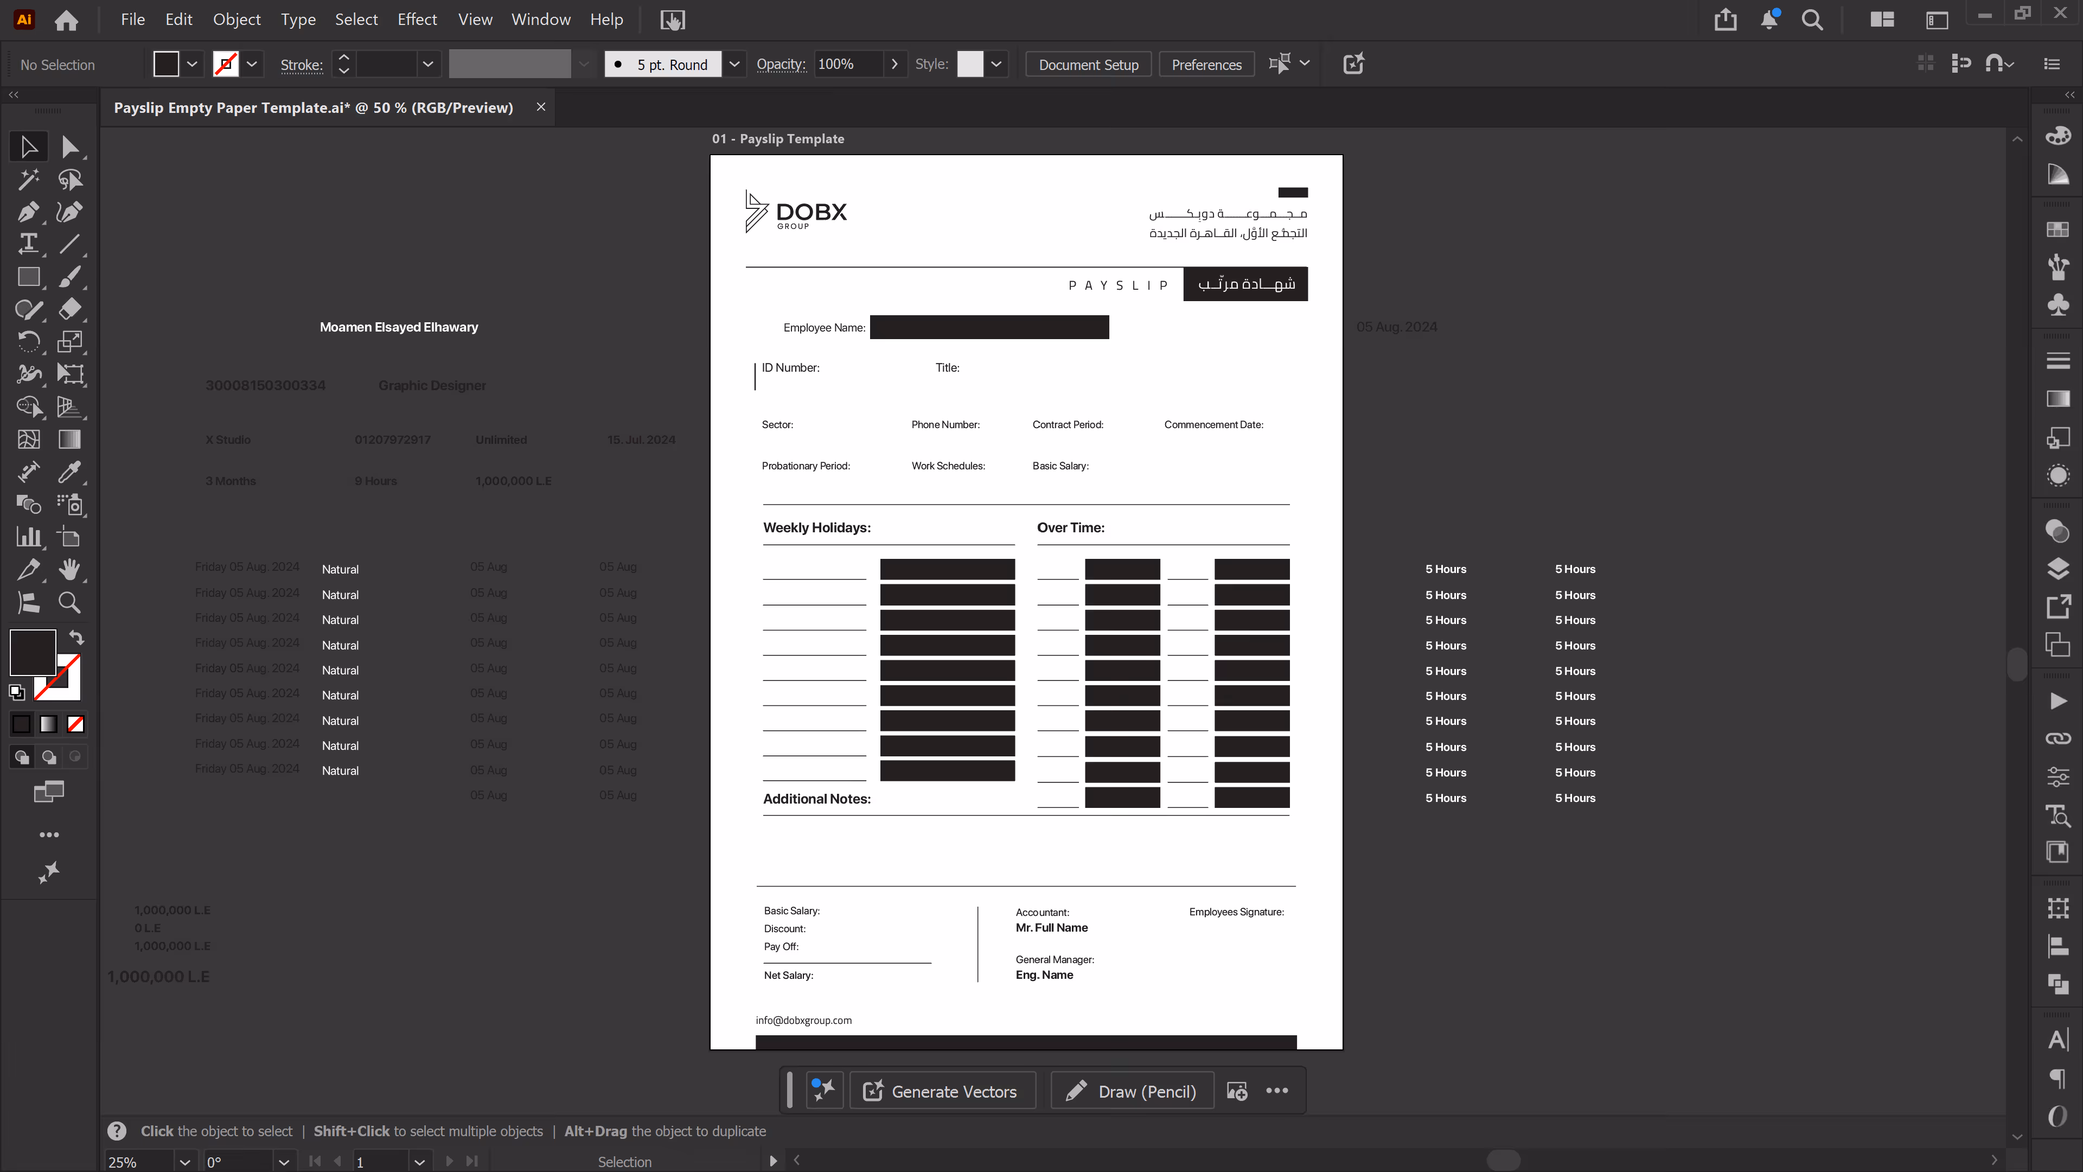Open the Paragraph panel icon
The height and width of the screenshot is (1172, 2083).
point(2058,1078)
